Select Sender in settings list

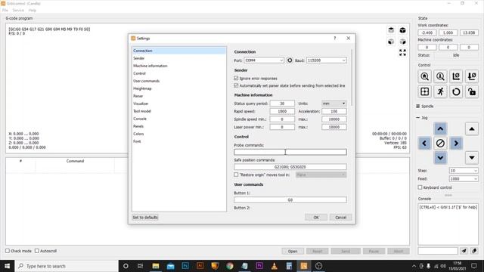click(x=179, y=58)
